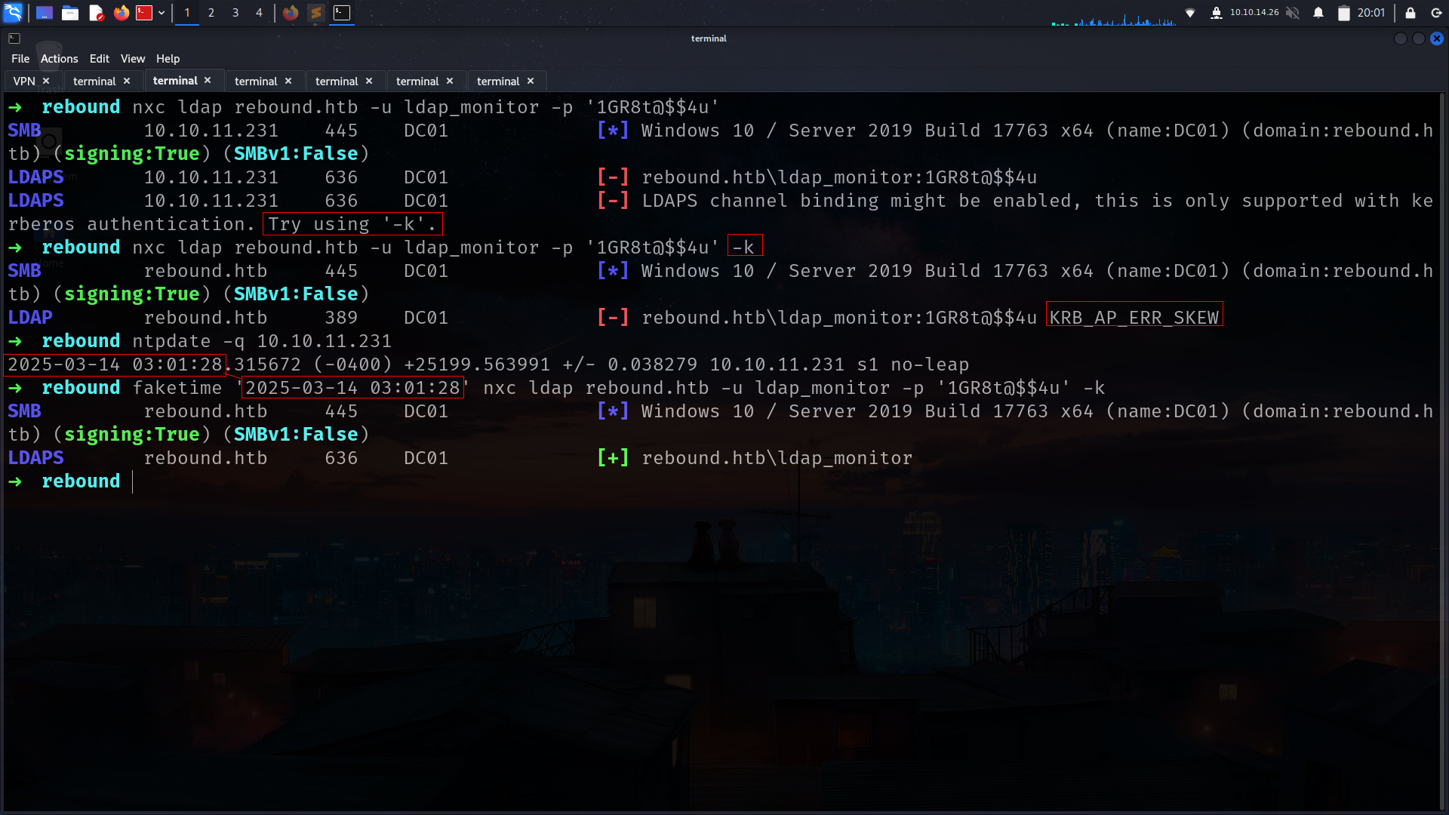Close the active bold terminal tab
Viewport: 1449px width, 815px height.
click(x=208, y=80)
